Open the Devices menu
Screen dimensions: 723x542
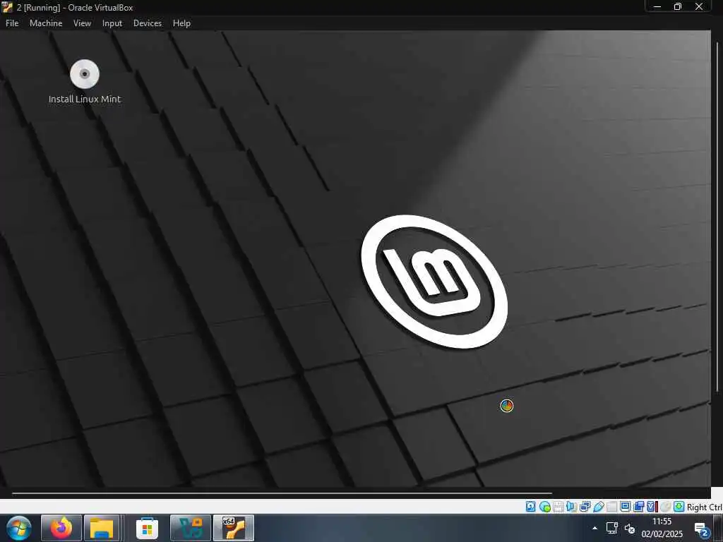[x=148, y=23]
